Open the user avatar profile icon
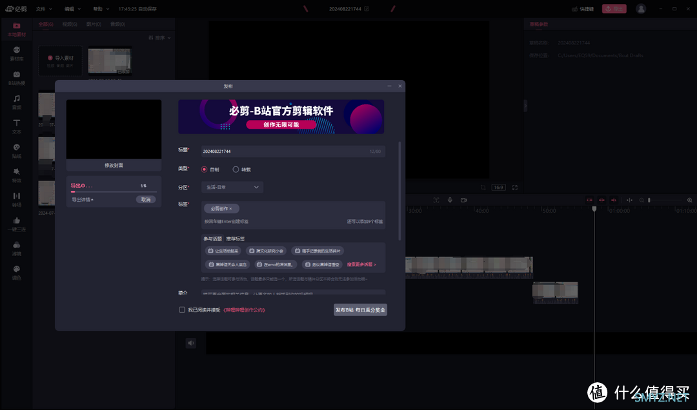Screen dimensions: 697x410 coord(641,9)
